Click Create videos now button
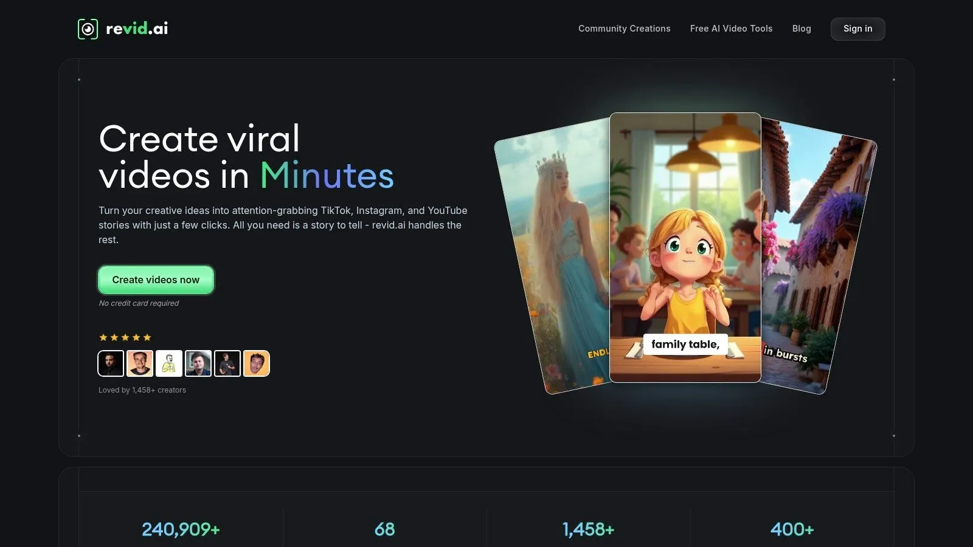This screenshot has width=973, height=547. (156, 280)
